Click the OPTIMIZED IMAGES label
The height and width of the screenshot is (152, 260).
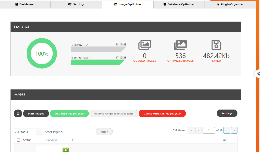(x=181, y=61)
